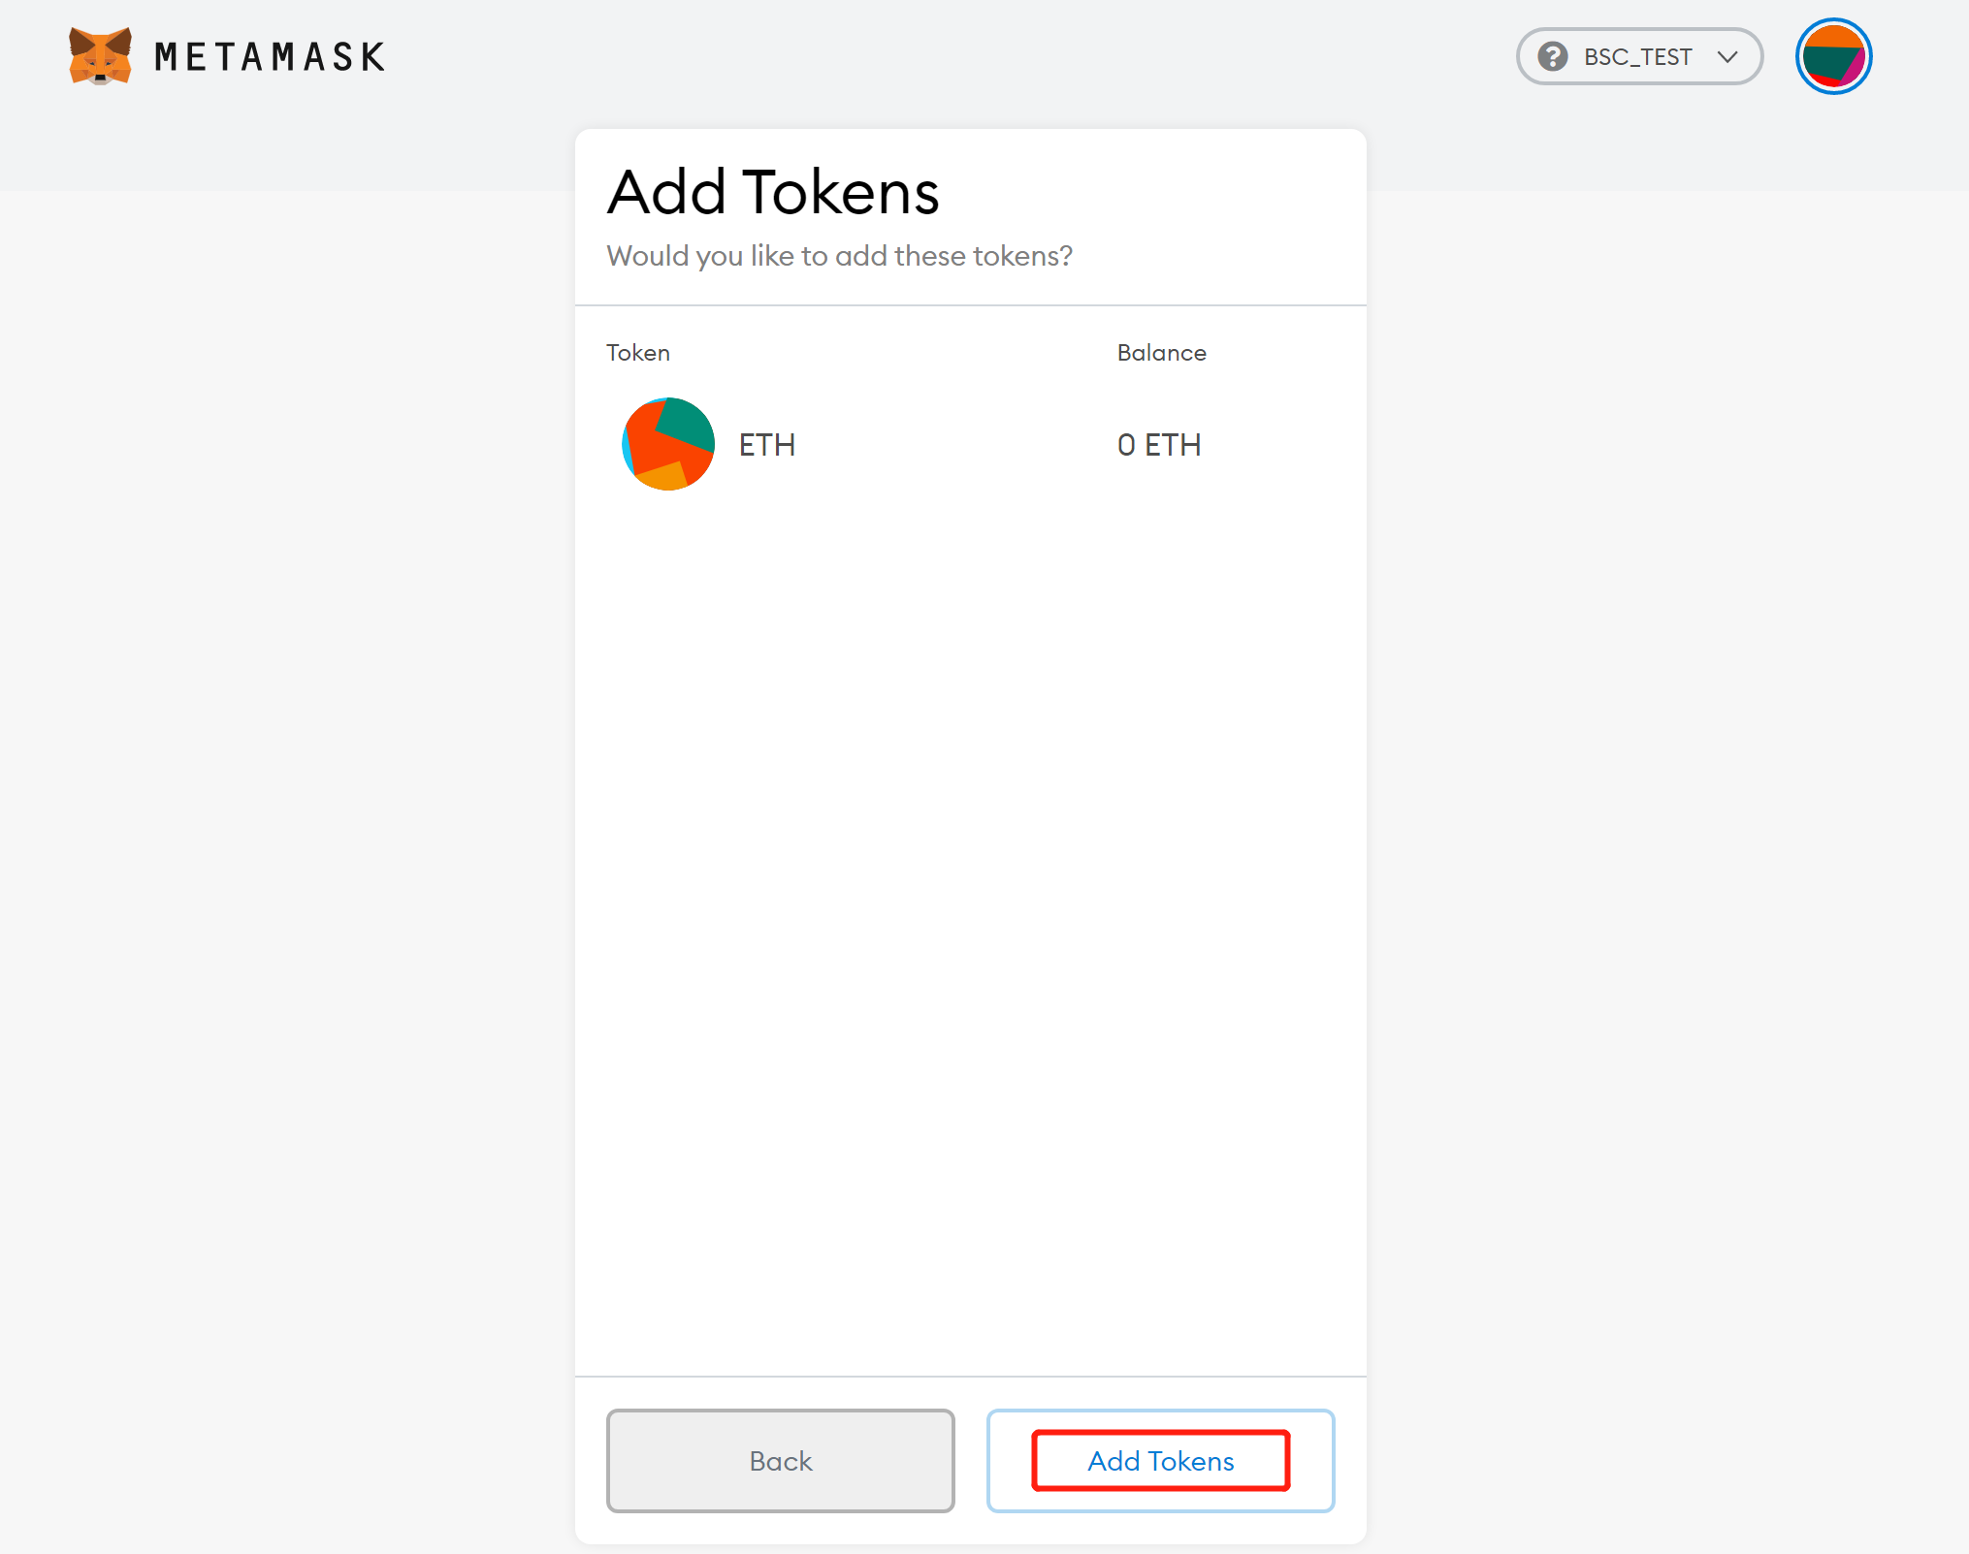Confirm with the Add Tokens button

pyautogui.click(x=1160, y=1460)
